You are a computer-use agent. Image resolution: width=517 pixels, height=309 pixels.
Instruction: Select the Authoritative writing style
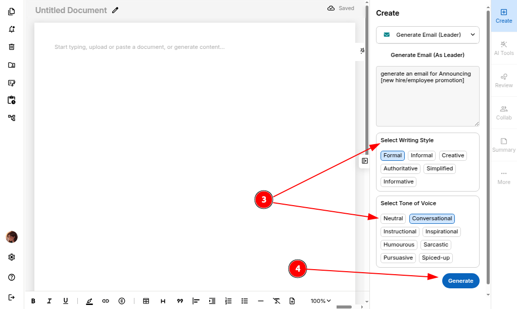[x=400, y=168]
